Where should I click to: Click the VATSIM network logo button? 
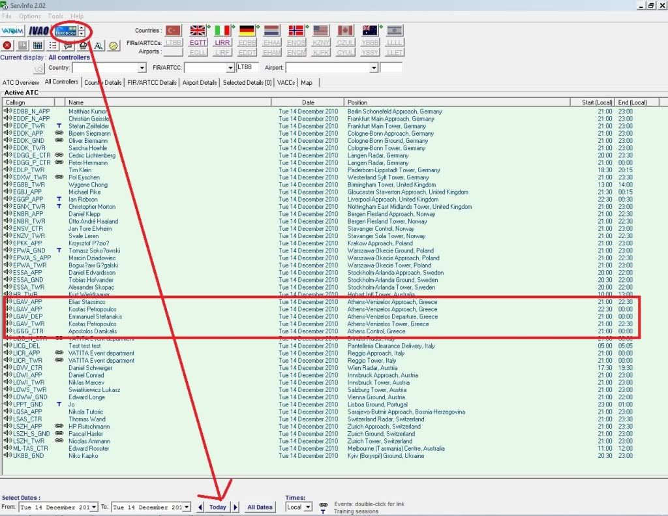click(x=12, y=31)
